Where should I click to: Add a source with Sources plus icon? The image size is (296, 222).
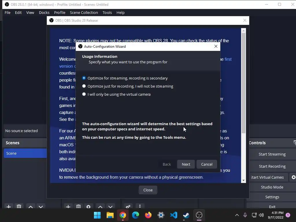click(68, 207)
